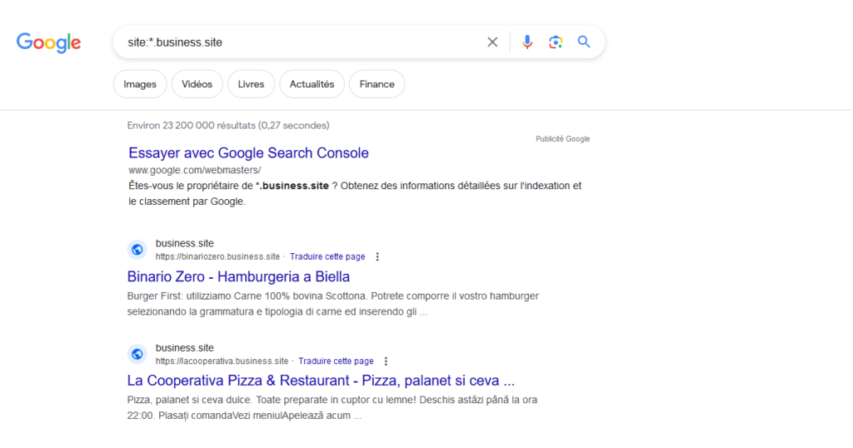
Task: Click Traduire cette page for the Binario Zero result
Action: (327, 256)
